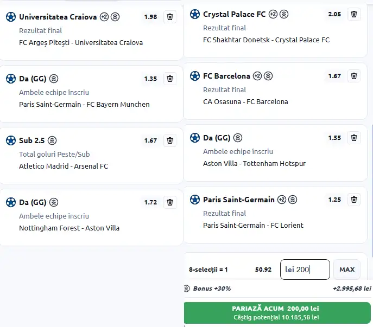Delete the Universitatea Craiova selection

[170, 17]
